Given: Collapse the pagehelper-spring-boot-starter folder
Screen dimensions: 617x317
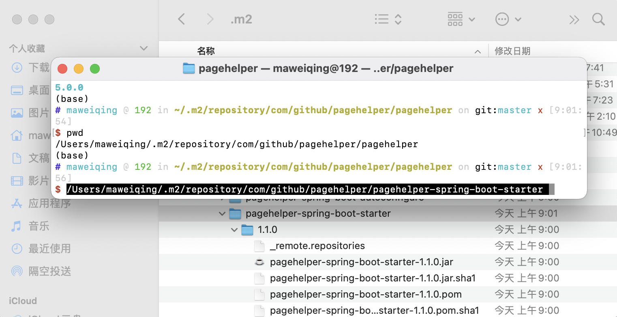Looking at the screenshot, I should (x=222, y=213).
